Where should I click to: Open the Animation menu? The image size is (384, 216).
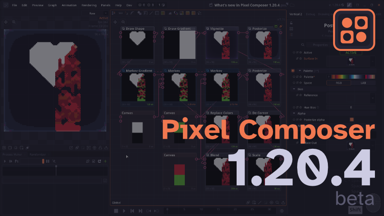69,5
